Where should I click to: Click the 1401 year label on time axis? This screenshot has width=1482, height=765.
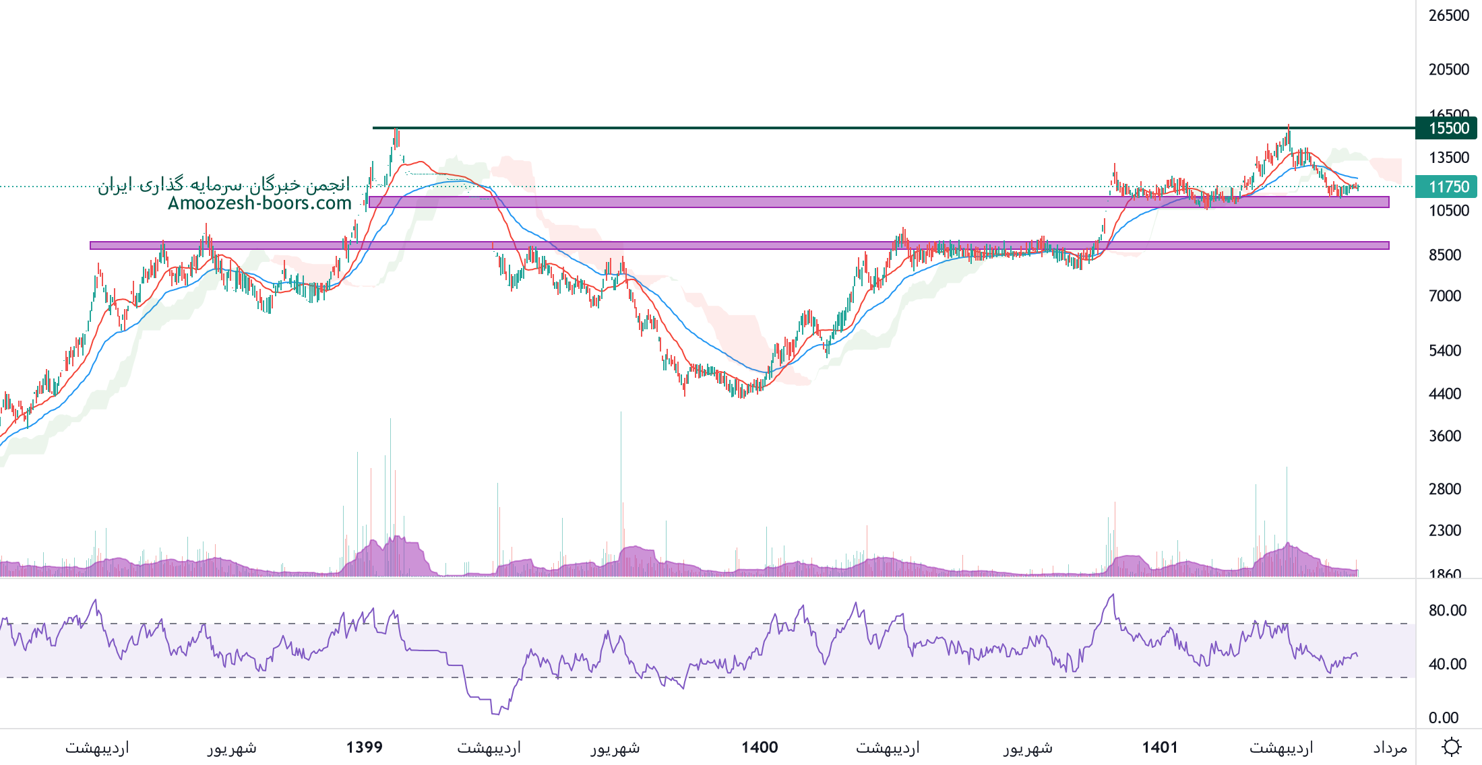[1160, 747]
